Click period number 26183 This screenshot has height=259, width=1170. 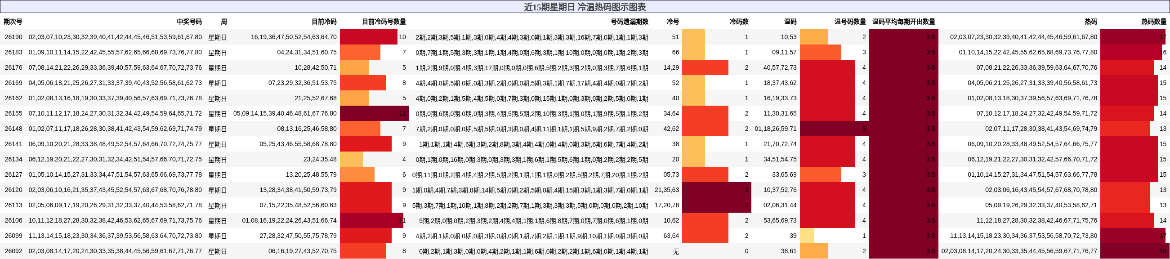pos(13,52)
